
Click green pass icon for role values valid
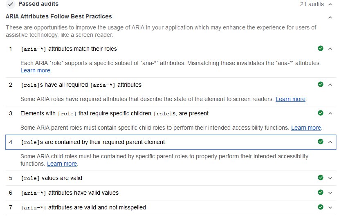(x=321, y=178)
